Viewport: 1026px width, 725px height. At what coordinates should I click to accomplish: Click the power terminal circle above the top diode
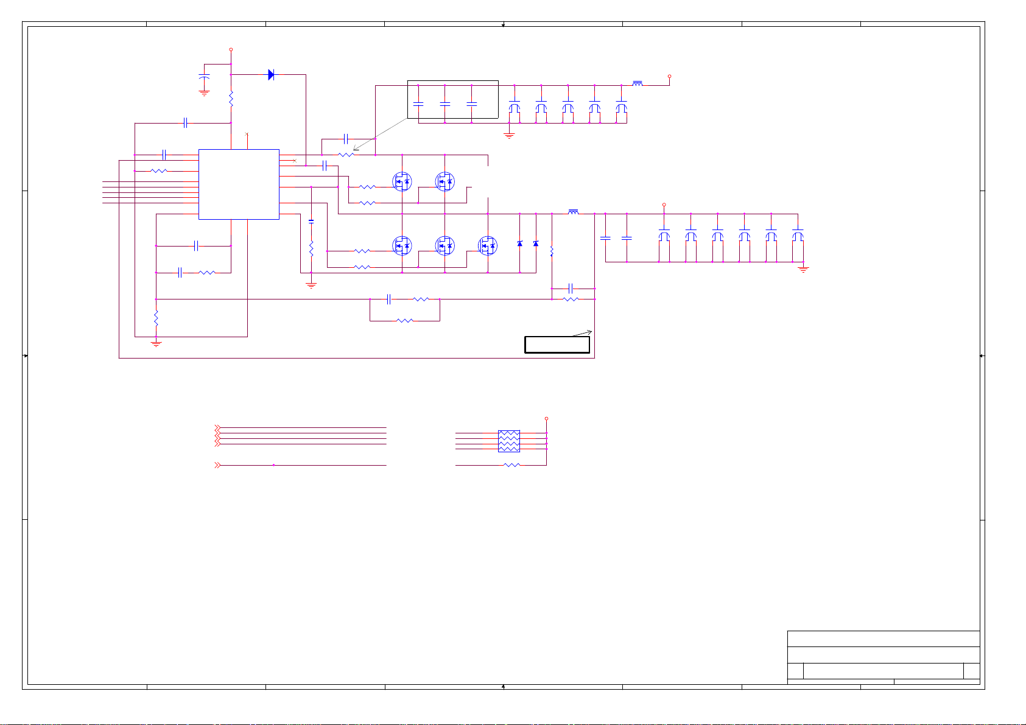231,50
